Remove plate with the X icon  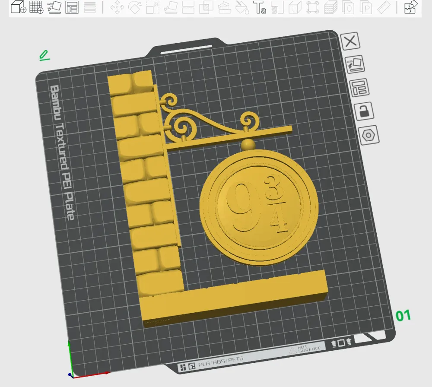[x=350, y=41]
